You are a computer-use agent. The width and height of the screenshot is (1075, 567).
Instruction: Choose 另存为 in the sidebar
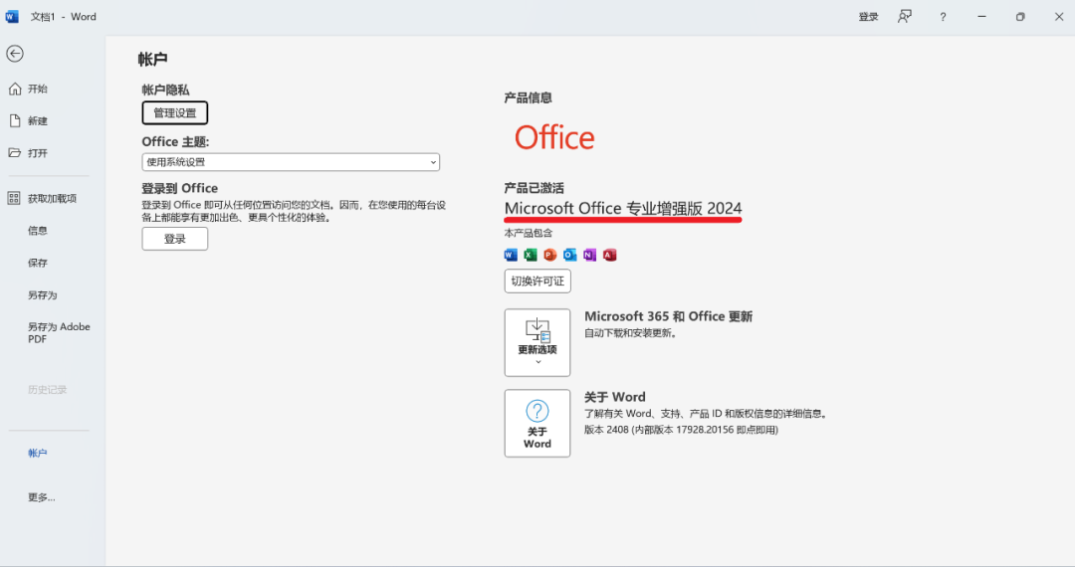[x=43, y=295]
